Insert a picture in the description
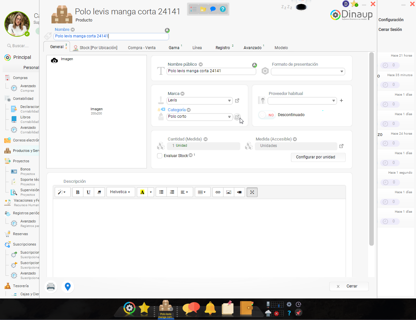 (229, 192)
